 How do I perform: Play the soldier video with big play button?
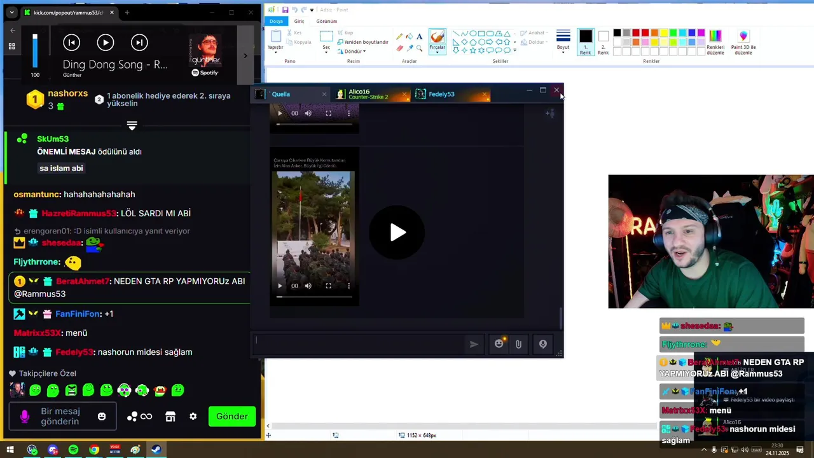[x=397, y=232]
